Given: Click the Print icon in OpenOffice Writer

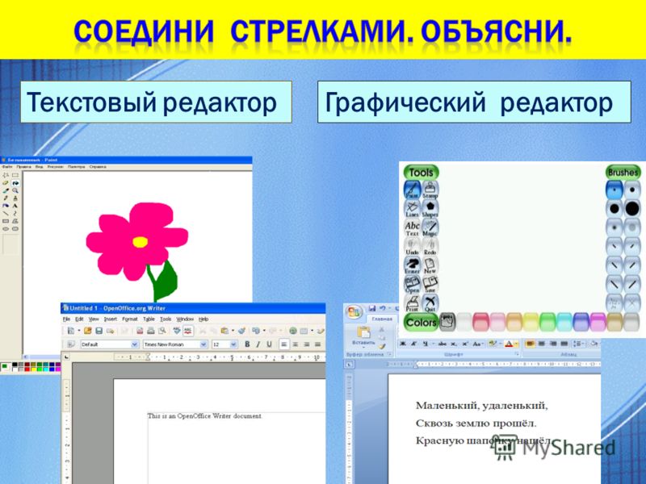Looking at the screenshot, I should pyautogui.click(x=151, y=331).
